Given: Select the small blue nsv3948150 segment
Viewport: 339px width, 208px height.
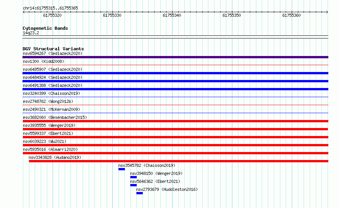Looking at the screenshot, I should (x=133, y=177).
